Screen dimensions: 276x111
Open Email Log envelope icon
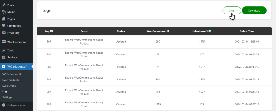(x=4, y=33)
